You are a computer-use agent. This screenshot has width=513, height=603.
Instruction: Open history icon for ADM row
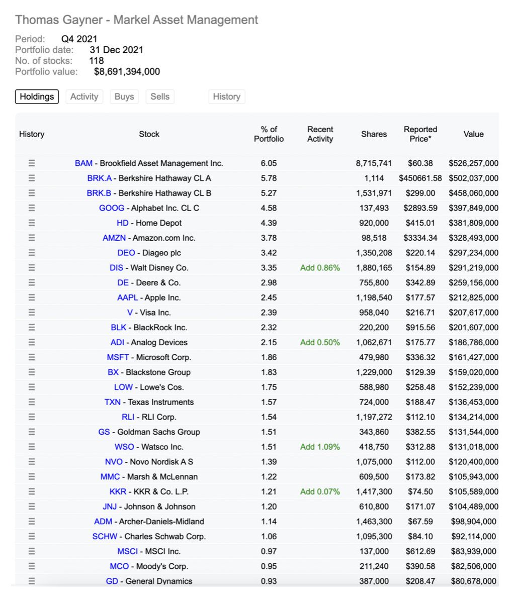coord(32,521)
